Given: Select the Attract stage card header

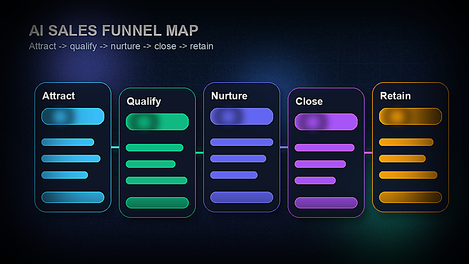Looking at the screenshot, I should (x=58, y=96).
